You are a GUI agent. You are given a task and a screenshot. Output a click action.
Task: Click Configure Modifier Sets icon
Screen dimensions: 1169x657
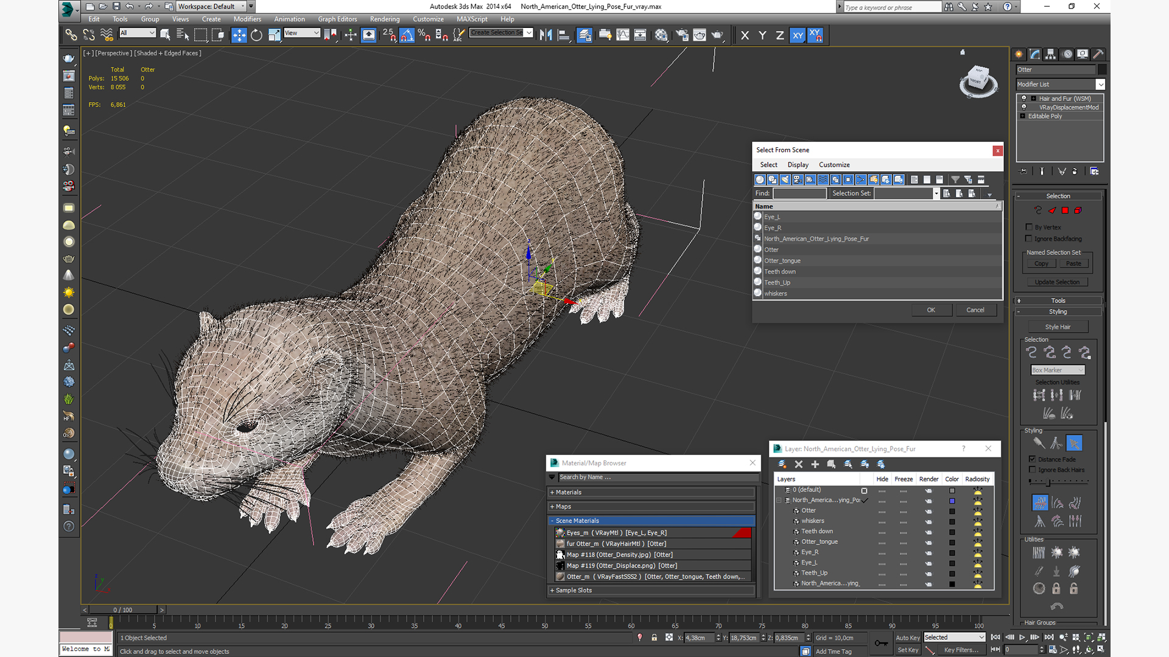coord(1094,172)
